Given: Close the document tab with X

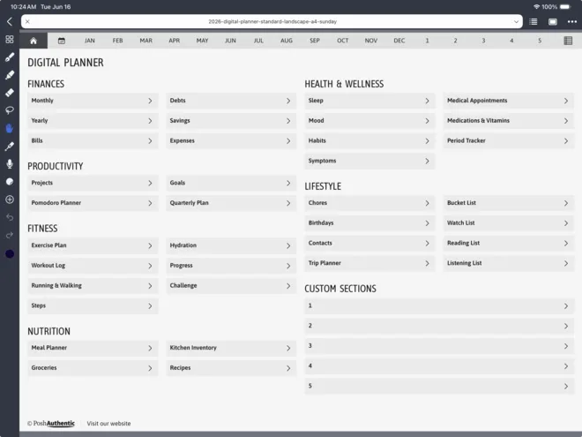Looking at the screenshot, I should pyautogui.click(x=27, y=21).
